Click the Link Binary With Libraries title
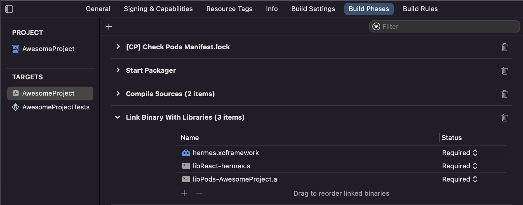The width and height of the screenshot is (523, 205). [x=185, y=117]
